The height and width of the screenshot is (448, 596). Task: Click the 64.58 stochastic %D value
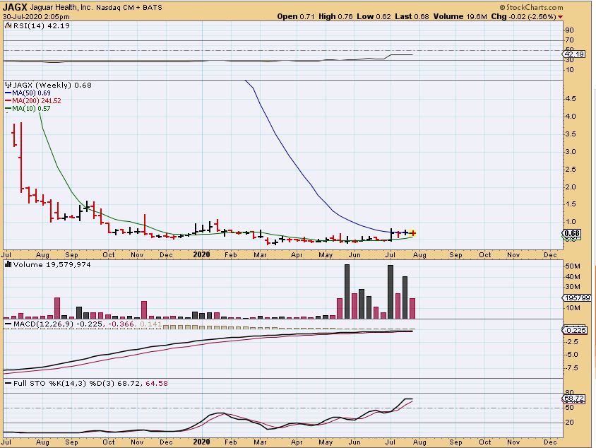click(157, 384)
